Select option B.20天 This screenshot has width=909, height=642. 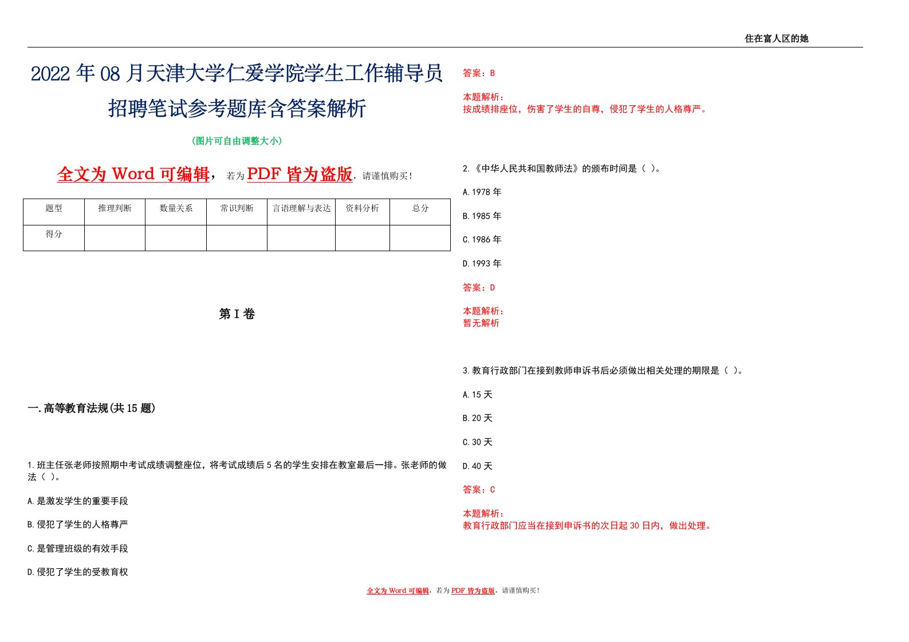click(x=478, y=418)
